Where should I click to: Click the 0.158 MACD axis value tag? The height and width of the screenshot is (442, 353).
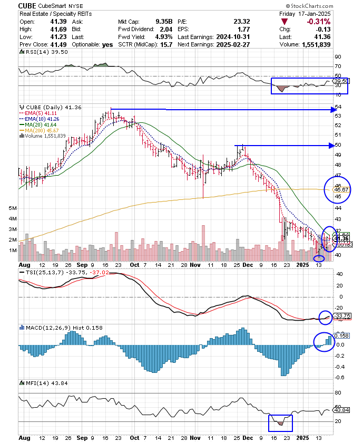click(x=342, y=335)
